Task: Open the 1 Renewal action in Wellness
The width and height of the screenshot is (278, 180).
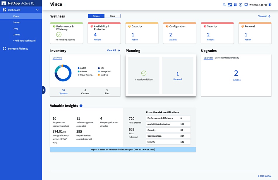Action: [x=248, y=37]
